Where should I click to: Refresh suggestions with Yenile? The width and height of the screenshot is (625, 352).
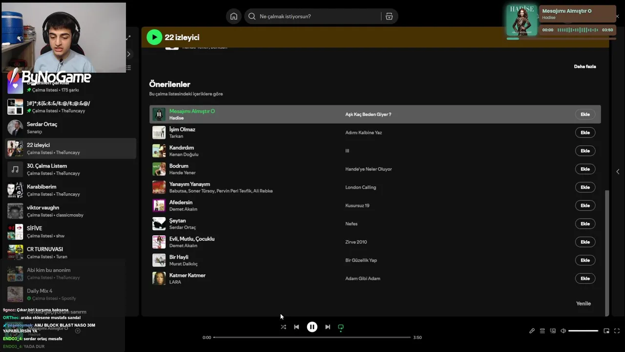coord(583,304)
